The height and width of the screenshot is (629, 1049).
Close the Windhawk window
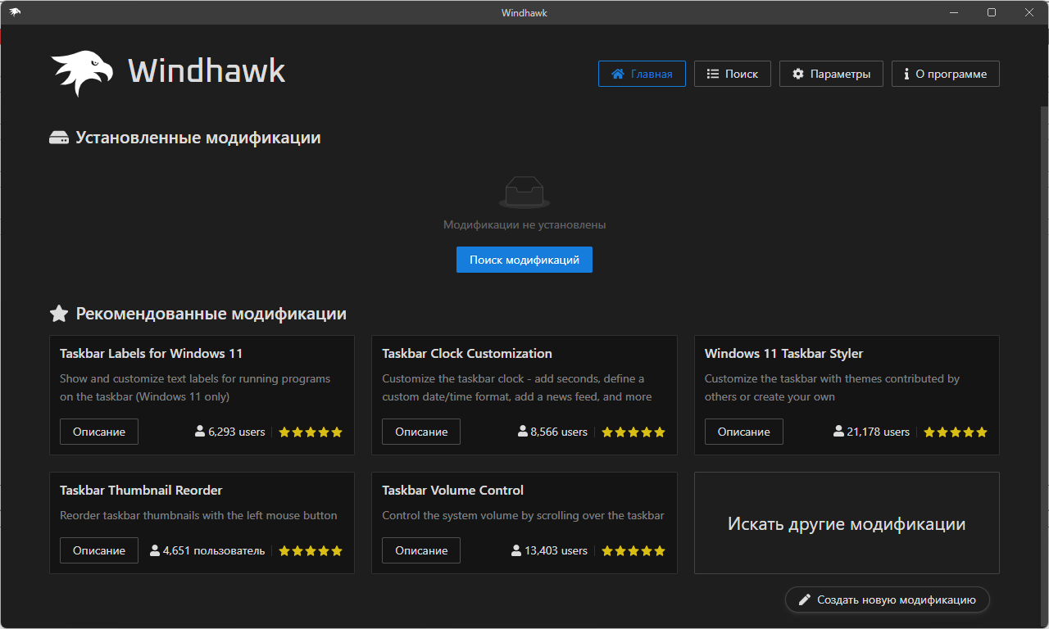pyautogui.click(x=1029, y=12)
